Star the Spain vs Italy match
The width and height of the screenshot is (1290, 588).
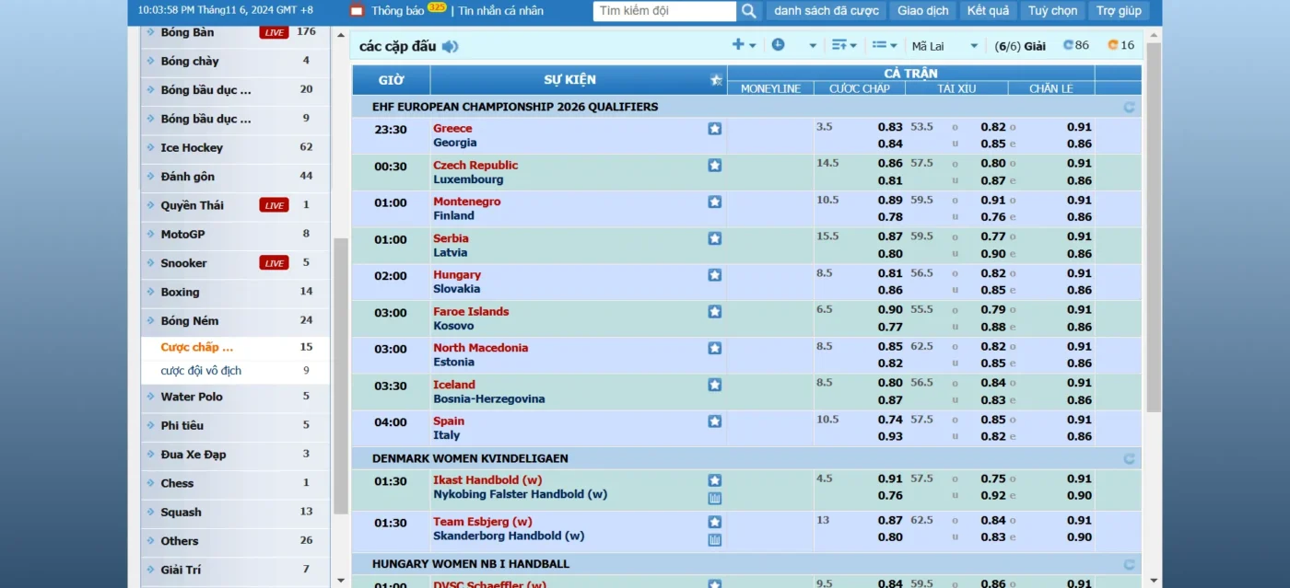tap(714, 421)
